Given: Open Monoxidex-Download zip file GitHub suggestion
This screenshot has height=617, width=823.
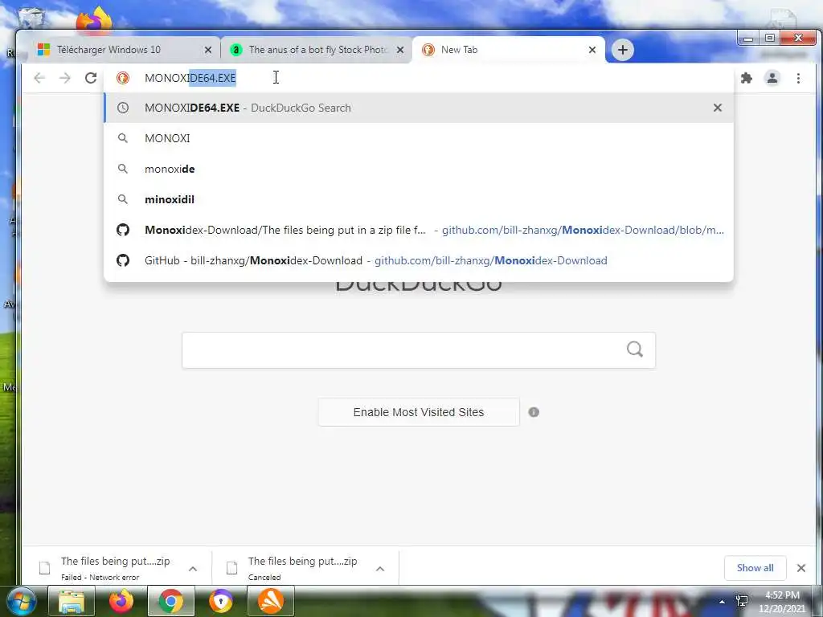Looking at the screenshot, I should tap(419, 230).
